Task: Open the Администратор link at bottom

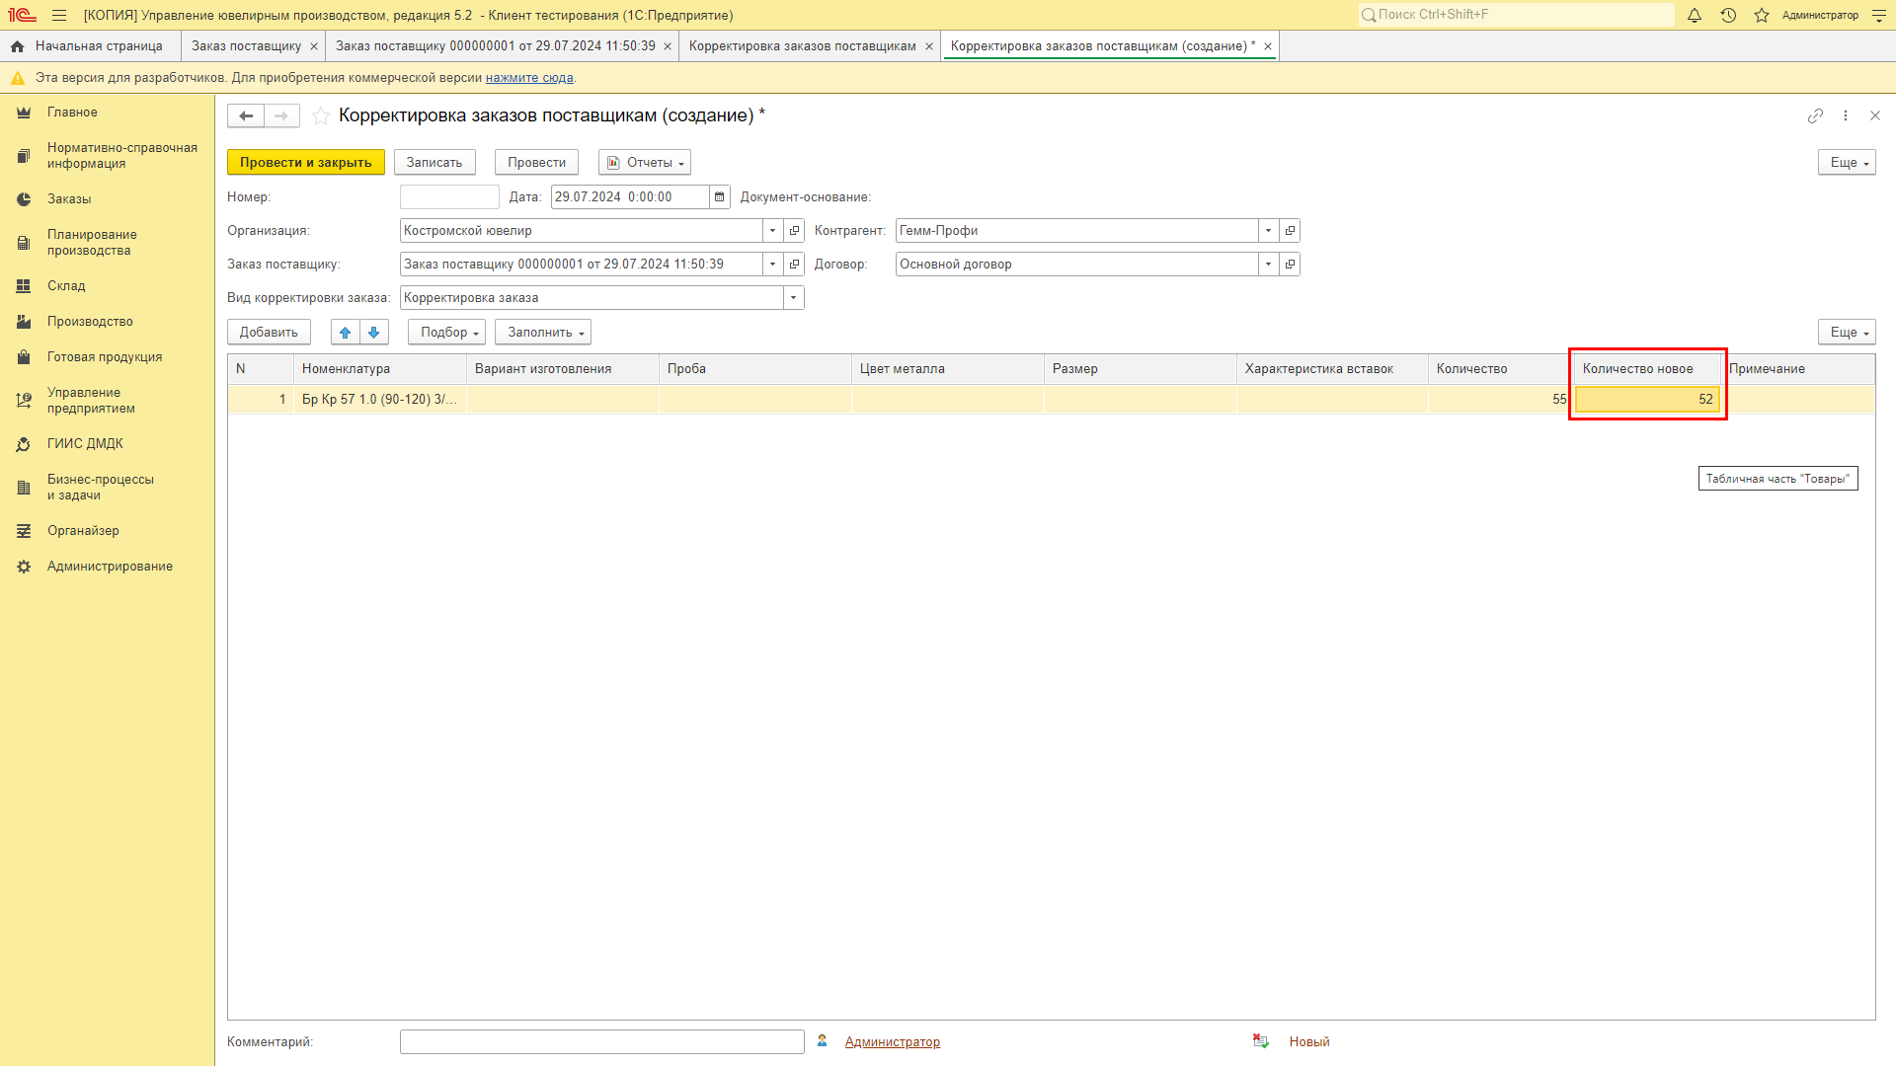Action: point(893,1041)
